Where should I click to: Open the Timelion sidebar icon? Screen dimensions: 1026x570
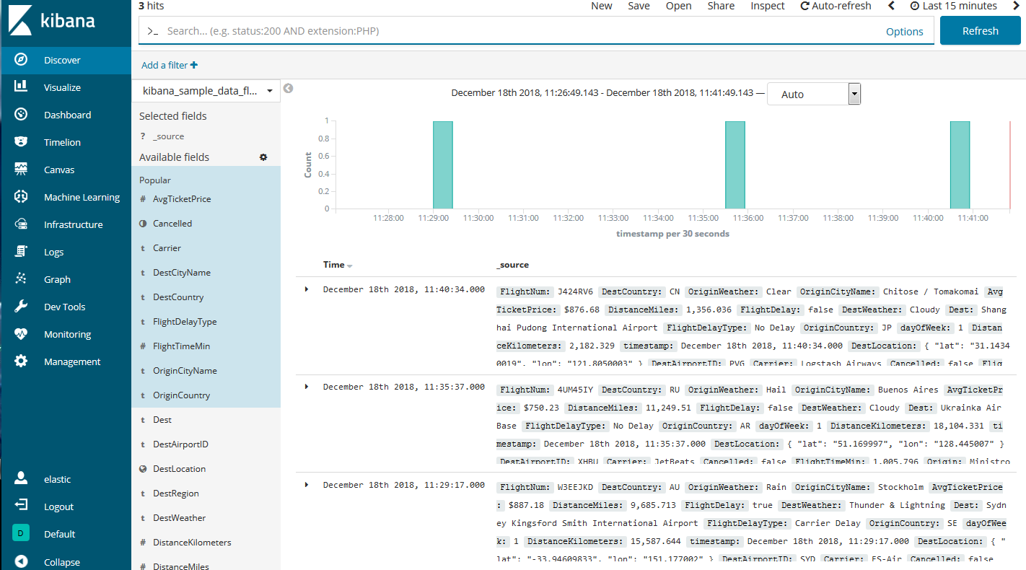click(x=21, y=142)
